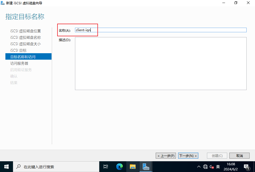255x172 pixels.
Task: Go to the iSCSI 虚拟磁盘位置 step
Action: (25, 31)
